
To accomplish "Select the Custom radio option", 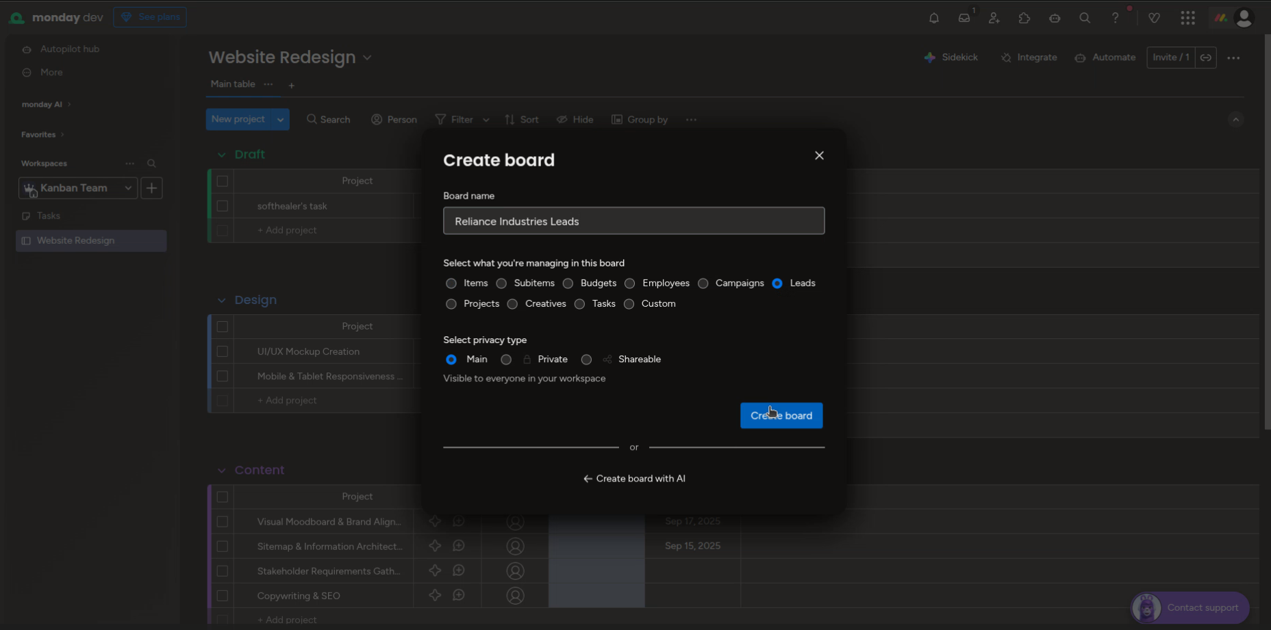I will coord(629,304).
